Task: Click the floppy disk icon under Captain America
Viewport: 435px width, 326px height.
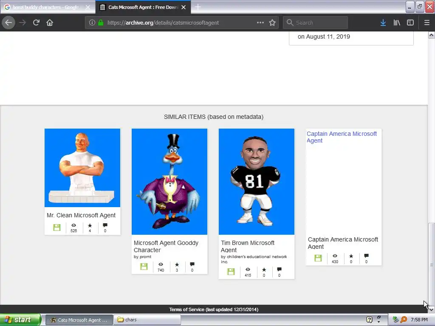Action: pos(318,258)
